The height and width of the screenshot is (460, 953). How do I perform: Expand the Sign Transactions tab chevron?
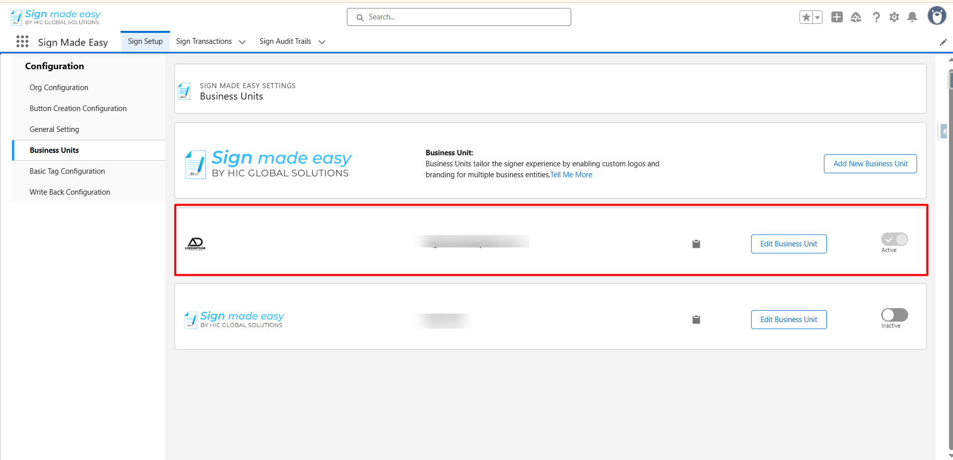pos(242,42)
